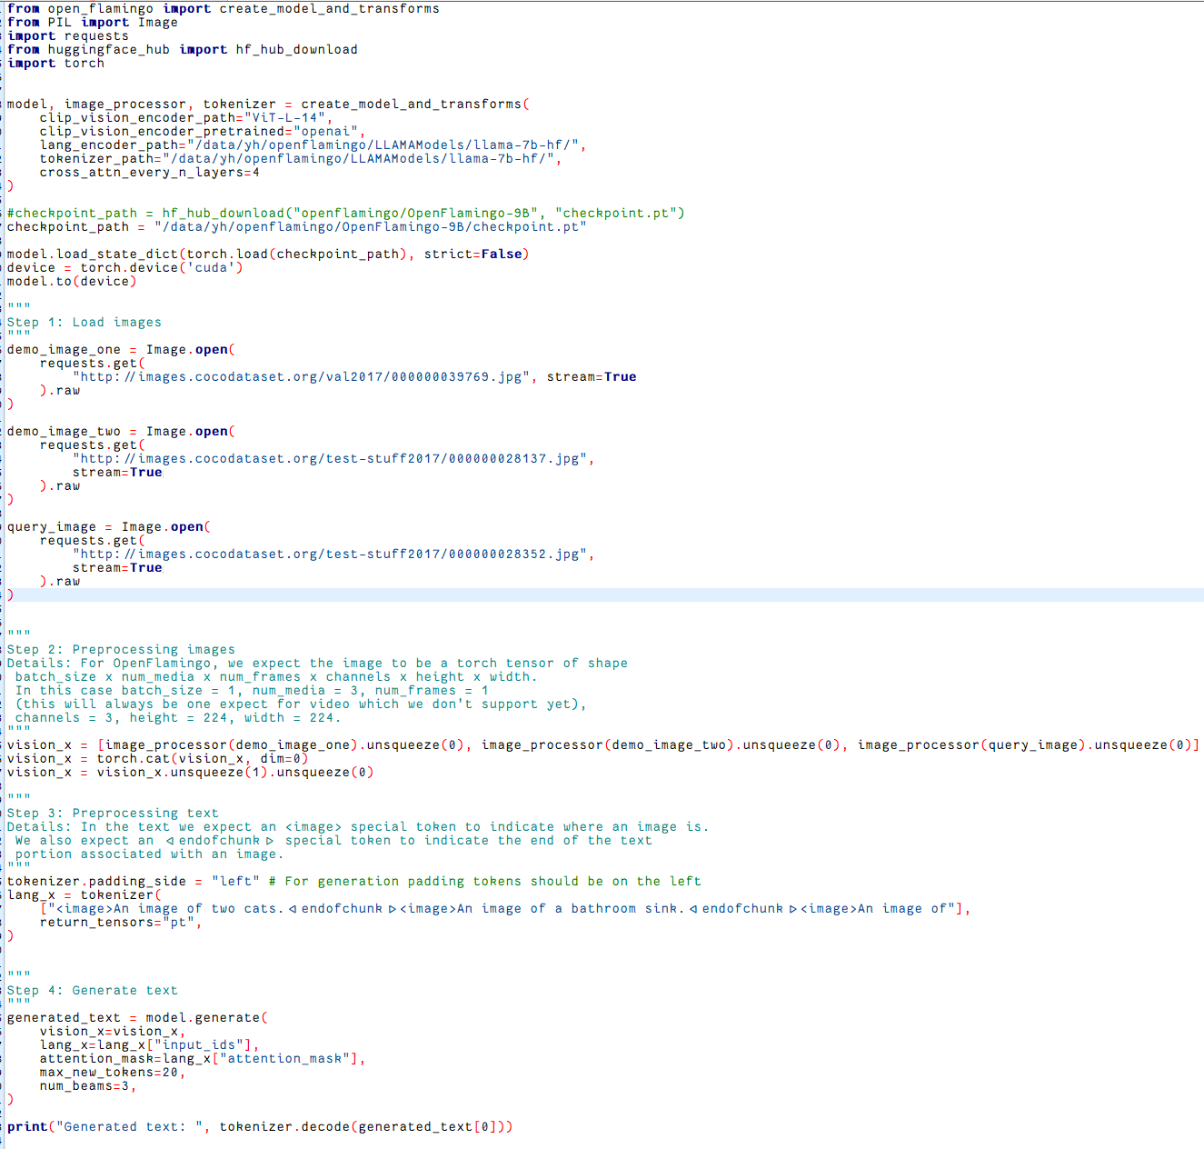The image size is (1204, 1149).
Task: Click the query_image 000000028352.jpg URL string
Action: pos(332,554)
